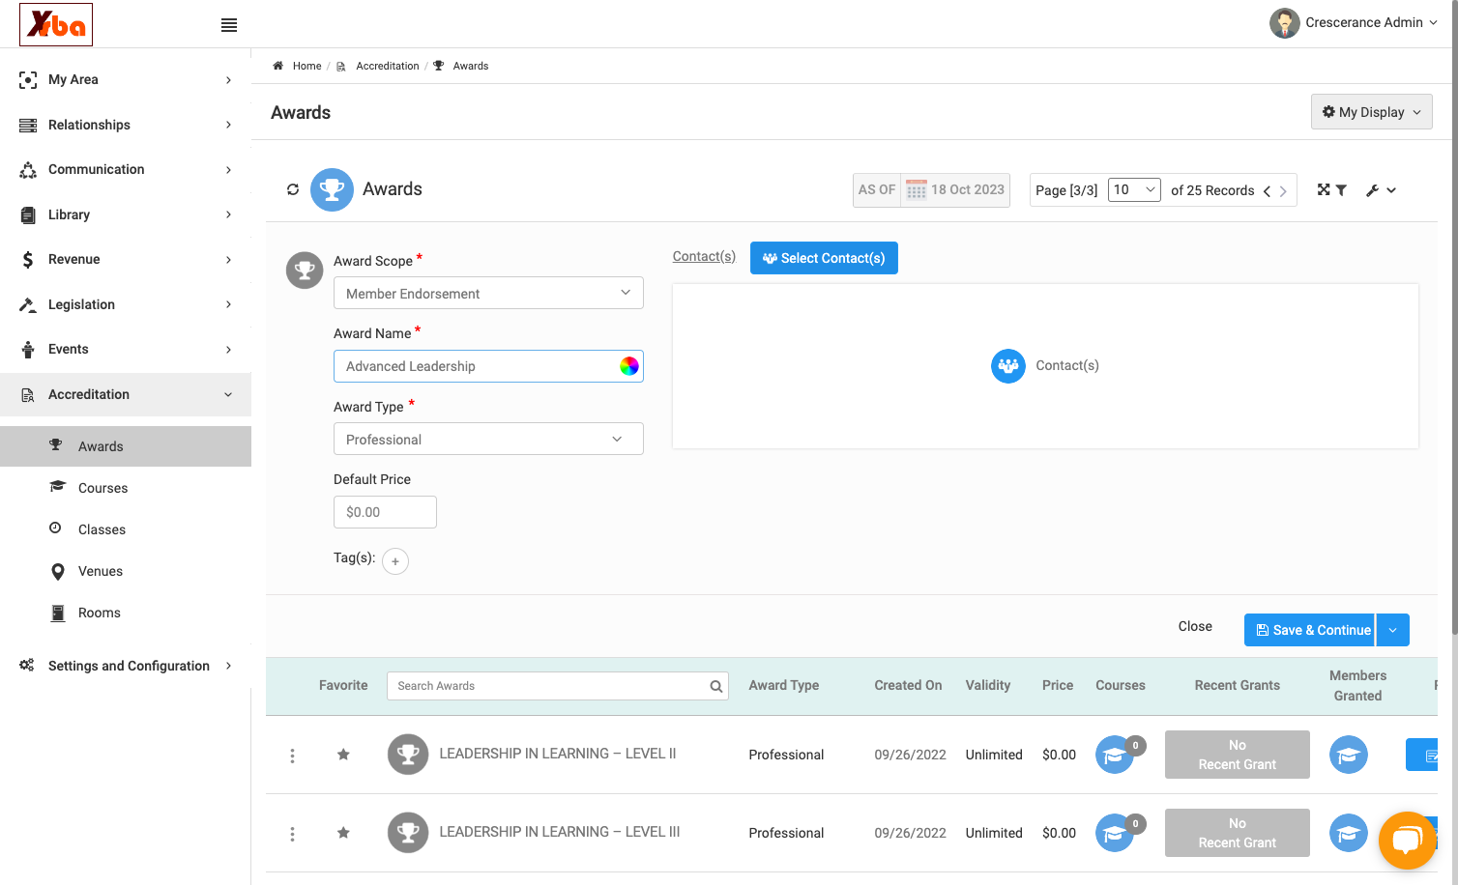Open row options for LEVEL III award
The width and height of the screenshot is (1458, 885).
point(292,834)
